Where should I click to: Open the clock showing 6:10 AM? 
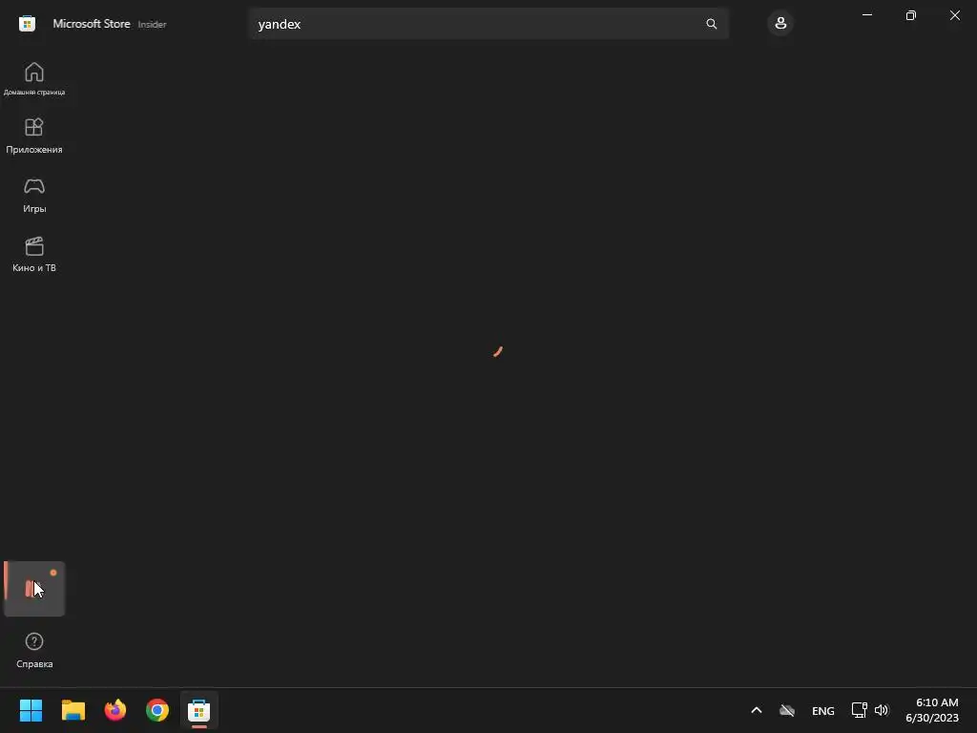click(x=932, y=710)
